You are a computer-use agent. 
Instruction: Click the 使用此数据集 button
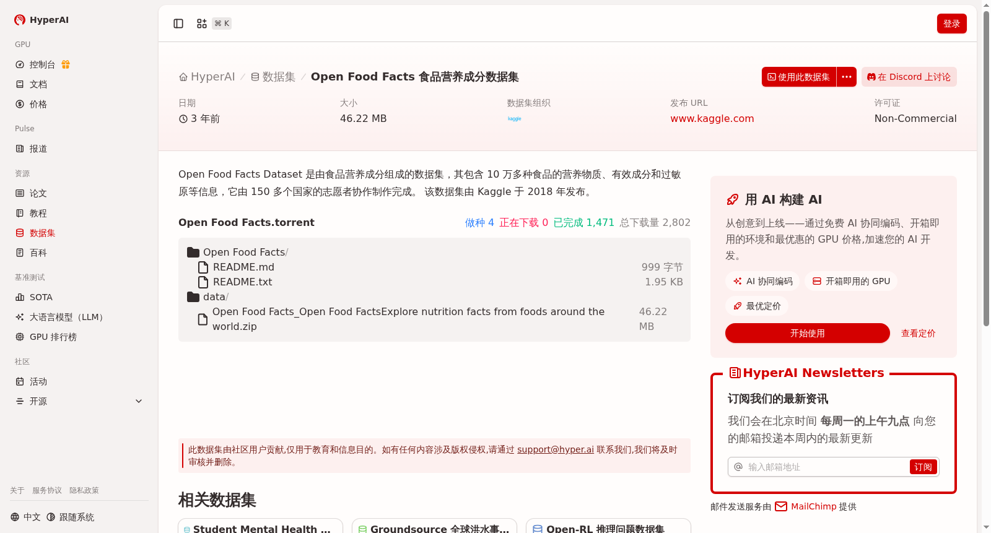(799, 77)
